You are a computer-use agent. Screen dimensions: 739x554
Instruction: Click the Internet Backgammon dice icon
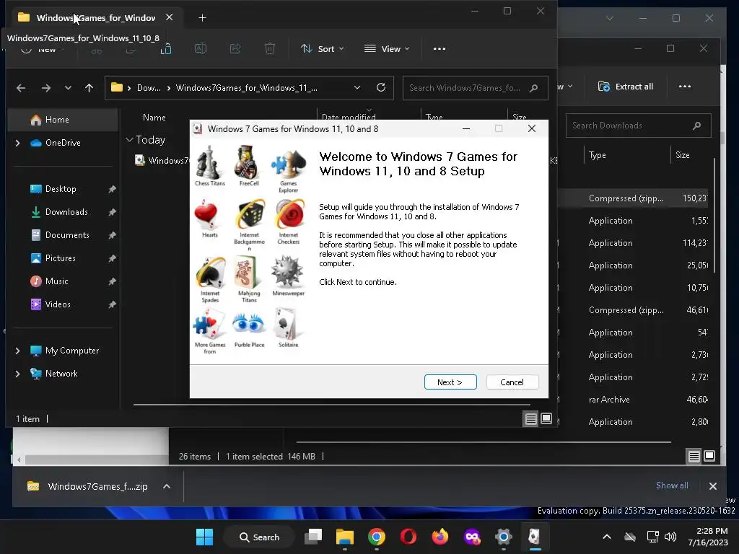pos(250,215)
